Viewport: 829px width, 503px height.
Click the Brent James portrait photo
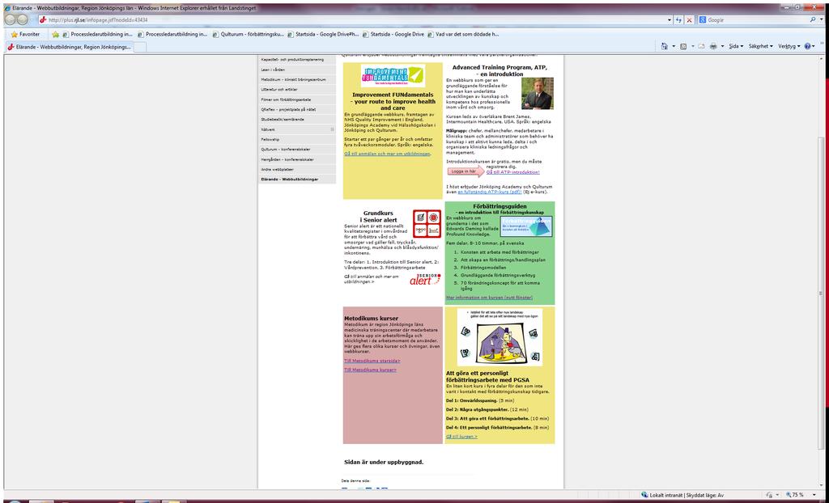538,94
